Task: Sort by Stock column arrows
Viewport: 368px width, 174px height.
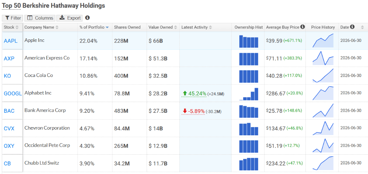Action: pyautogui.click(x=17, y=27)
